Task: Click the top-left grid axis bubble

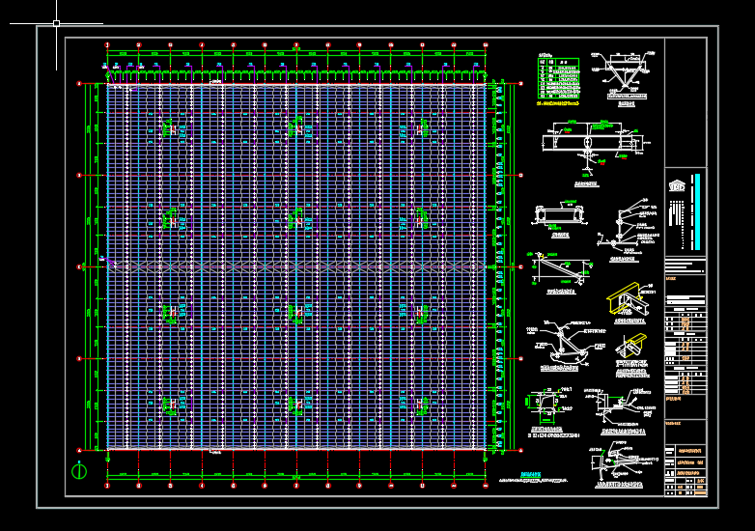Action: pos(107,44)
